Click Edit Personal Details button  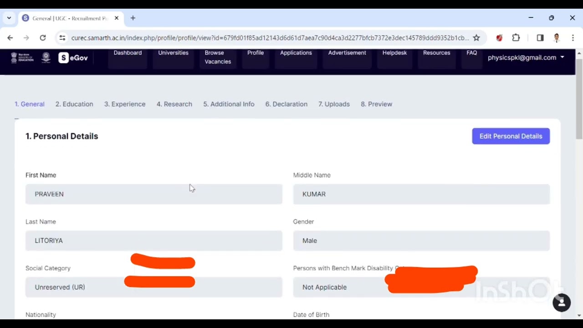click(x=511, y=136)
